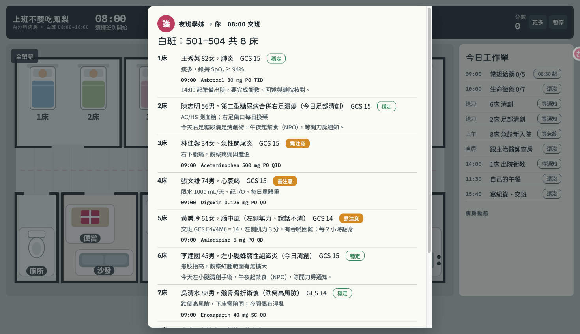The height and width of the screenshot is (334, 580).
Task: Click the 還沒 badge beside 寫紀錄、交班
Action: 552,194
